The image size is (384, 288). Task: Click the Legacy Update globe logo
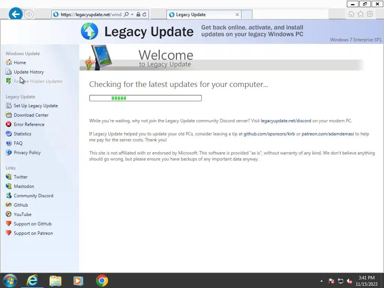click(x=90, y=31)
